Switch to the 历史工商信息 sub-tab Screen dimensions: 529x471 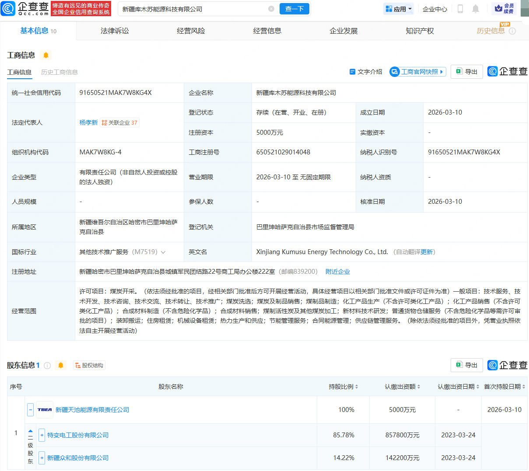[60, 72]
